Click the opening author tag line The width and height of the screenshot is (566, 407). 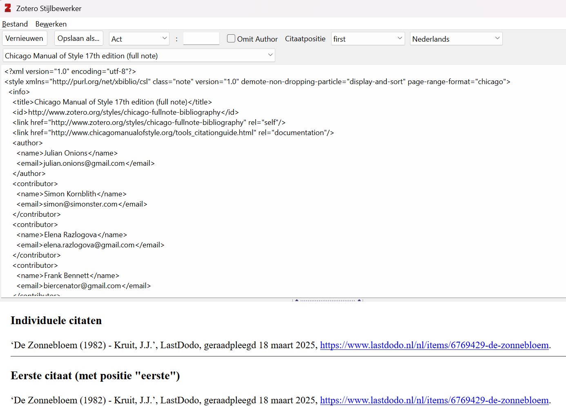[28, 143]
